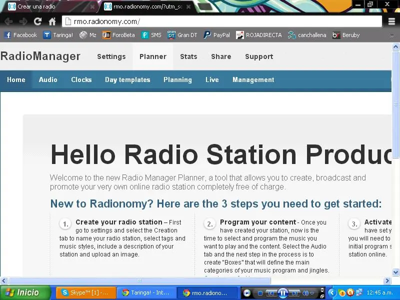Open the SMS bookmark
The image size is (400, 300).
[151, 35]
